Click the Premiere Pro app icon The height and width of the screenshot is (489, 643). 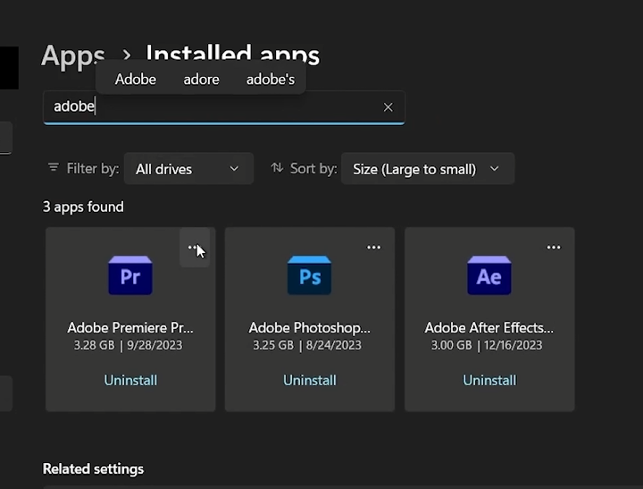coord(130,275)
